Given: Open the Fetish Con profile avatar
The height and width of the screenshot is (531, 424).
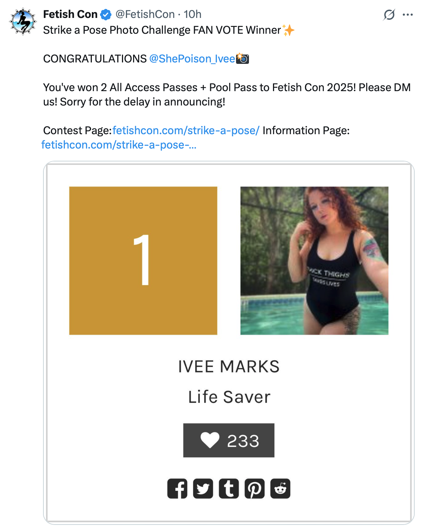Looking at the screenshot, I should point(23,21).
